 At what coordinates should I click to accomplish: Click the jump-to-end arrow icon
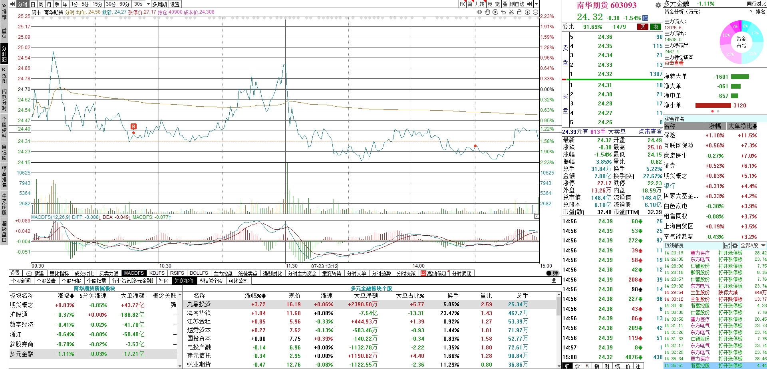530,4
